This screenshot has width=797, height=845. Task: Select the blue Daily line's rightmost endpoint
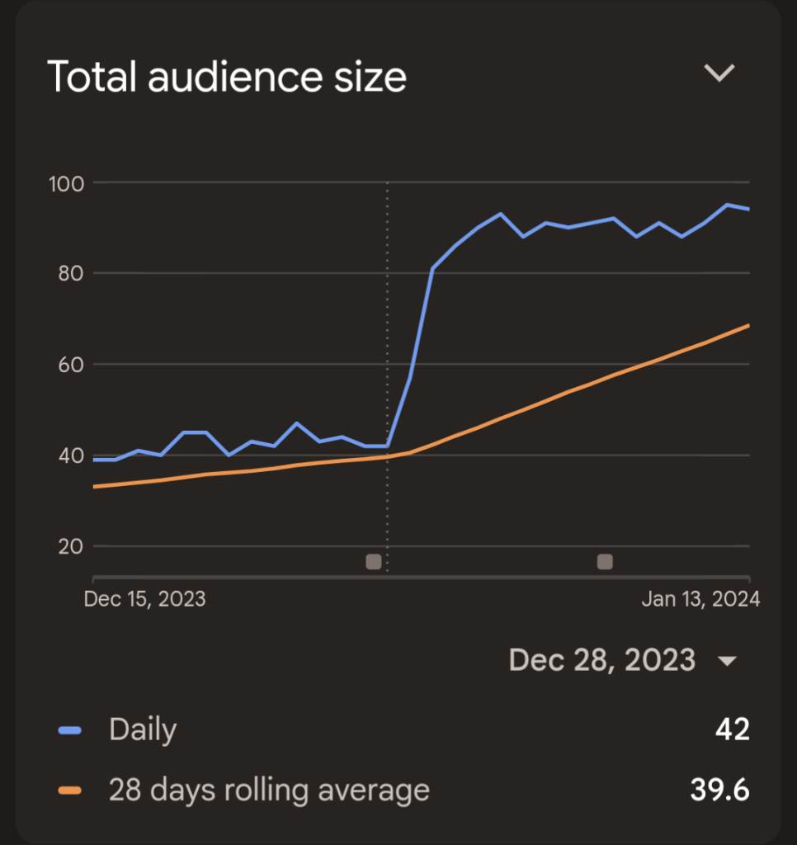click(x=748, y=210)
